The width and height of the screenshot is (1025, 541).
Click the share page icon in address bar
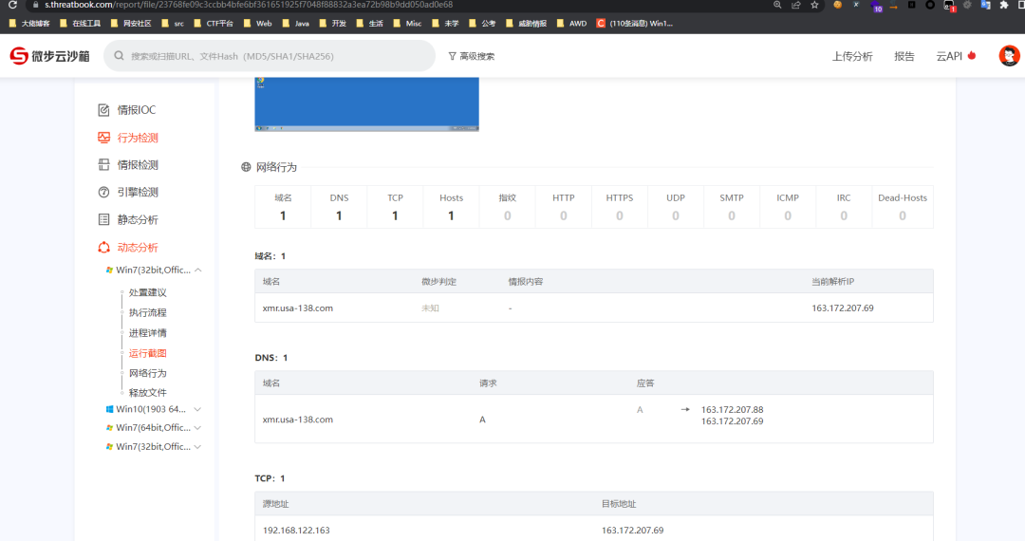795,5
